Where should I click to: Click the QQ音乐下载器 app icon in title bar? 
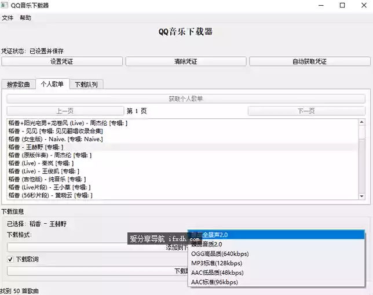tap(4, 5)
